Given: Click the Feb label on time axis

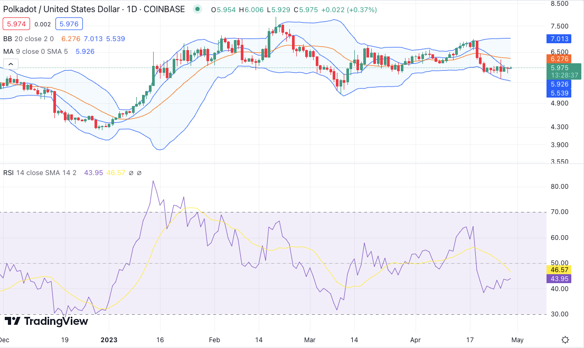Looking at the screenshot, I should pyautogui.click(x=214, y=340).
